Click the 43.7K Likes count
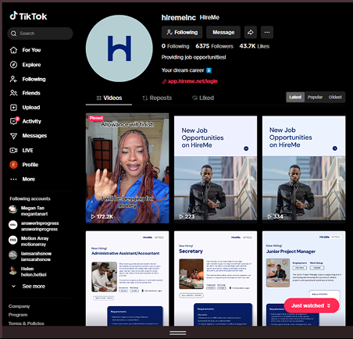The width and height of the screenshot is (353, 339). coord(255,46)
